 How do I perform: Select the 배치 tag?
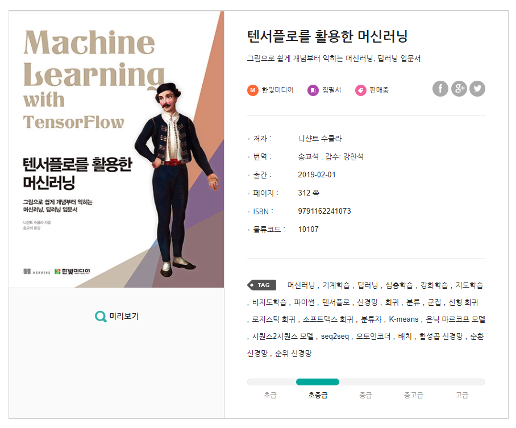pos(405,336)
